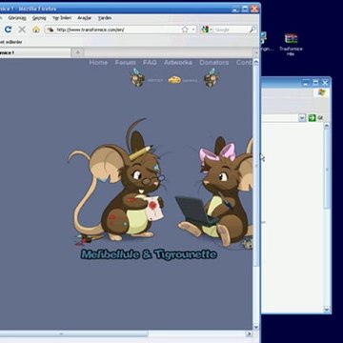
Task: Expand address dropdown in Explorer window
Action: (x=302, y=118)
